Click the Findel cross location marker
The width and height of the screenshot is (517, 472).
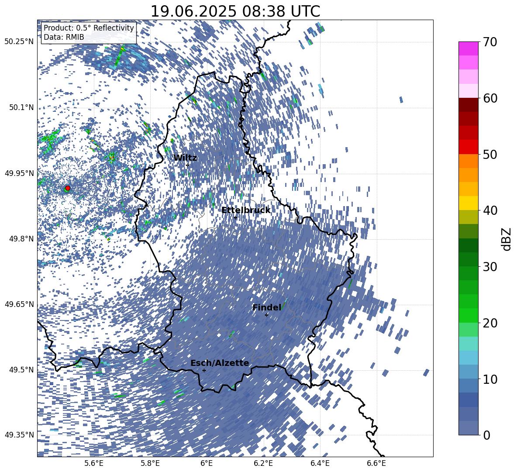pyautogui.click(x=267, y=315)
